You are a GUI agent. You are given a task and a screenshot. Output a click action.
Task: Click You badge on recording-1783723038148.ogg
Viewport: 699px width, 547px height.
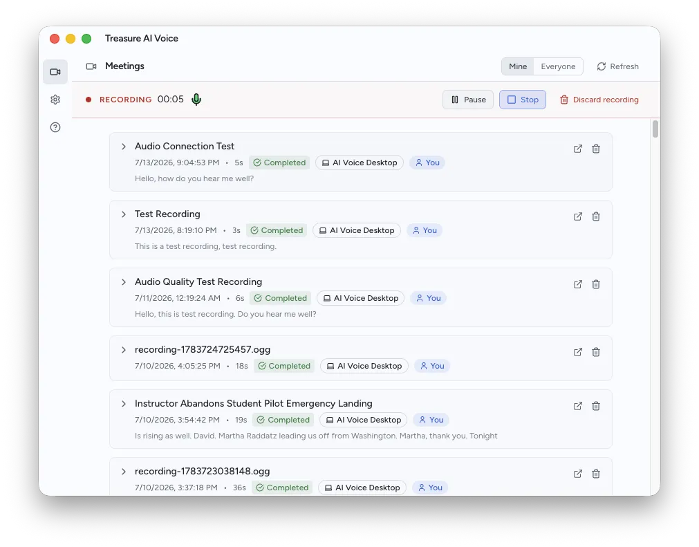tap(430, 488)
